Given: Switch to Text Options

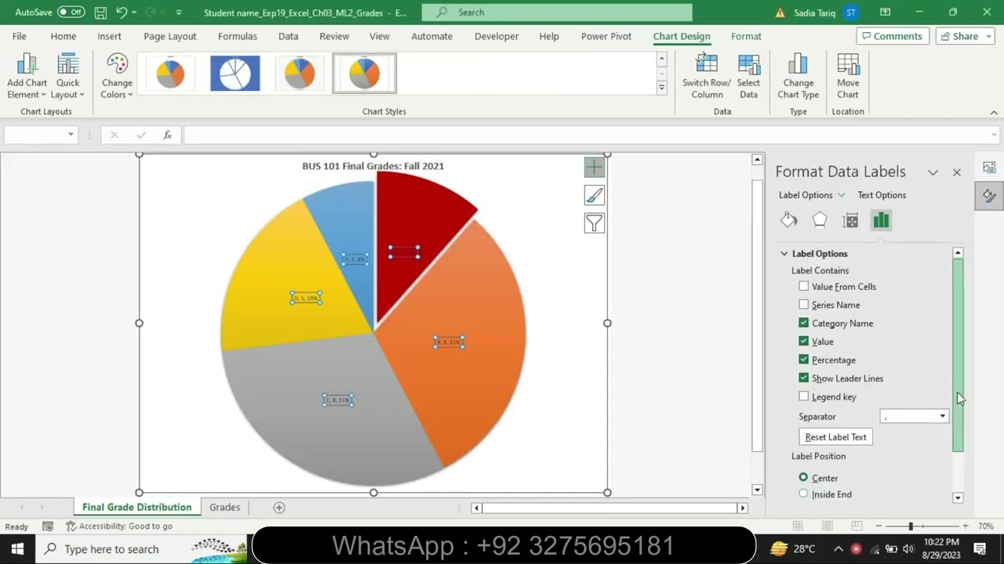Looking at the screenshot, I should point(882,195).
